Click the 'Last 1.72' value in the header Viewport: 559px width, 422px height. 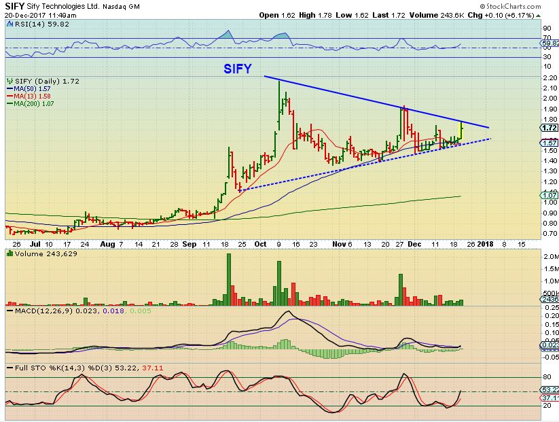click(389, 16)
